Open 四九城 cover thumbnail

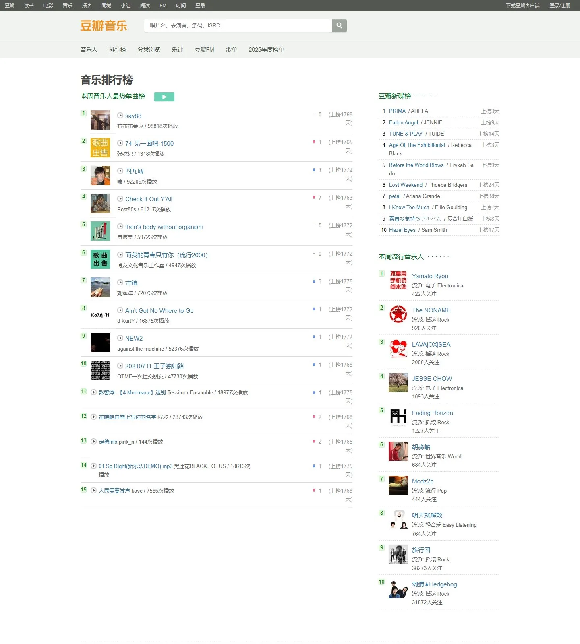[100, 175]
